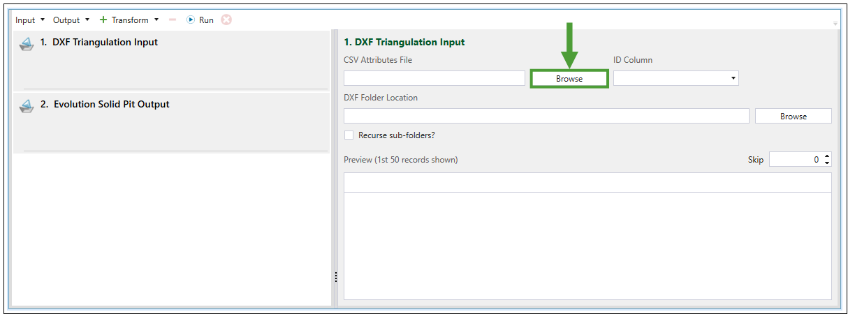This screenshot has height=321, width=855.
Task: Click the CSV Attributes File text field
Action: [x=434, y=79]
